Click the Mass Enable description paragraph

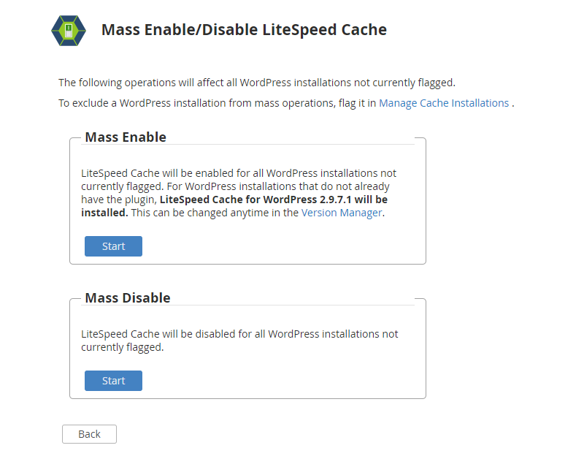239,192
